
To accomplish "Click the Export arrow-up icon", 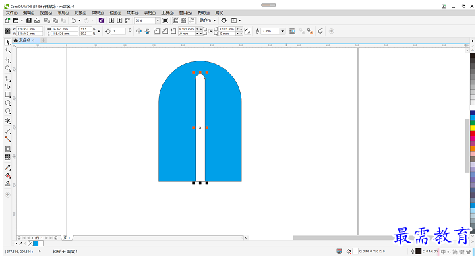I will (119, 20).
